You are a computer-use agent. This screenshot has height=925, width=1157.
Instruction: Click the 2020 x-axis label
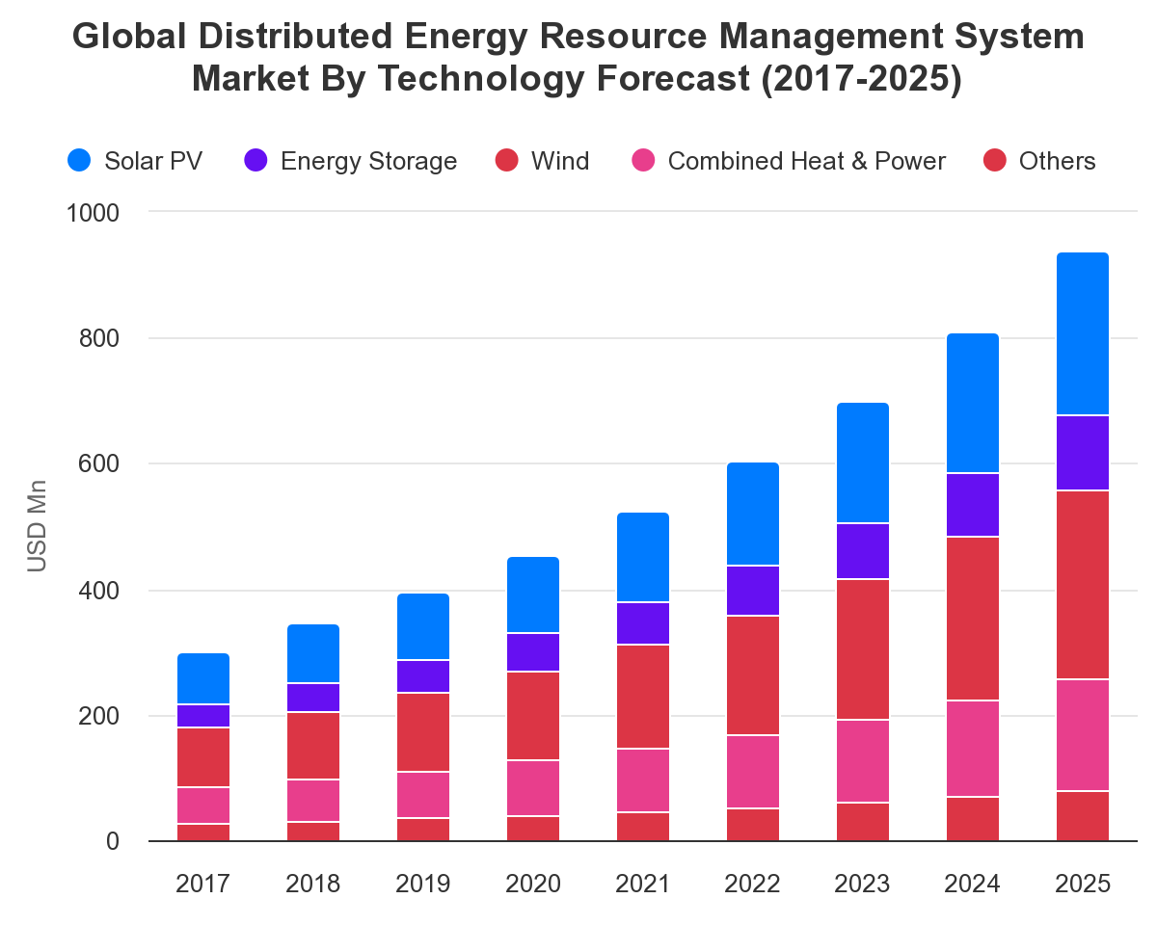(533, 884)
